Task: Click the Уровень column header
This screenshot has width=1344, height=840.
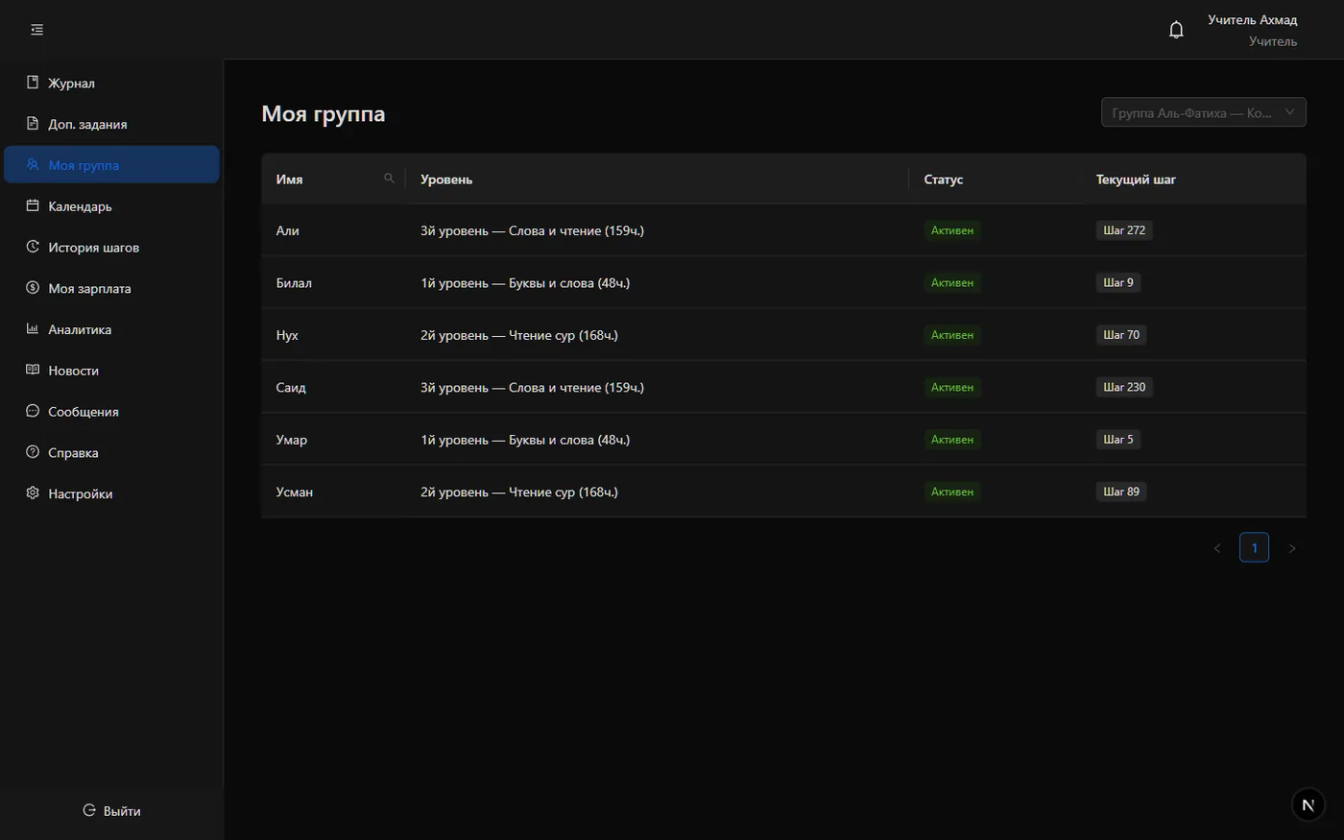Action: coord(657,179)
